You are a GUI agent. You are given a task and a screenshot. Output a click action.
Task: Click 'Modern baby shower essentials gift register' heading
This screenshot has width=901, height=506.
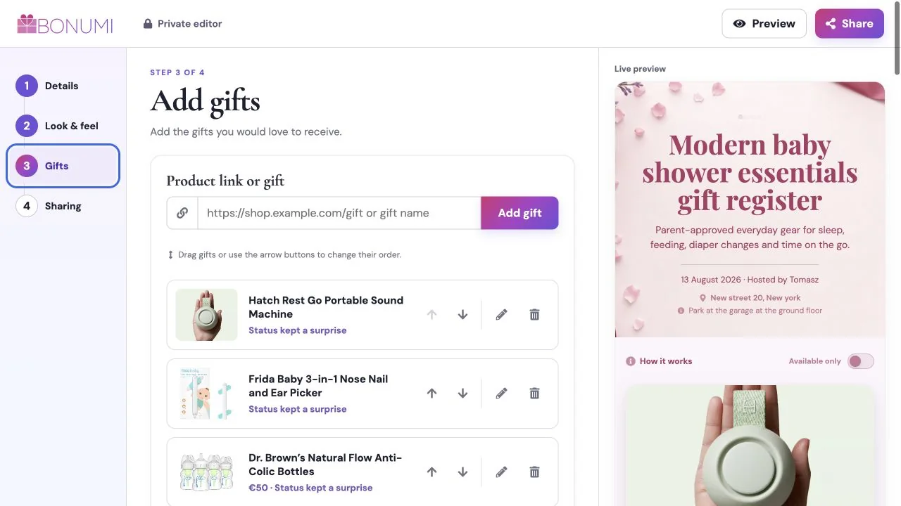tap(750, 172)
